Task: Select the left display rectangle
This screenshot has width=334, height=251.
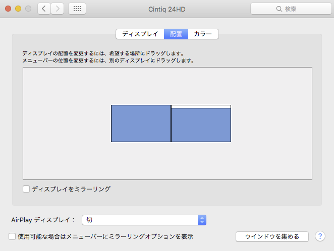Action: pos(141,123)
